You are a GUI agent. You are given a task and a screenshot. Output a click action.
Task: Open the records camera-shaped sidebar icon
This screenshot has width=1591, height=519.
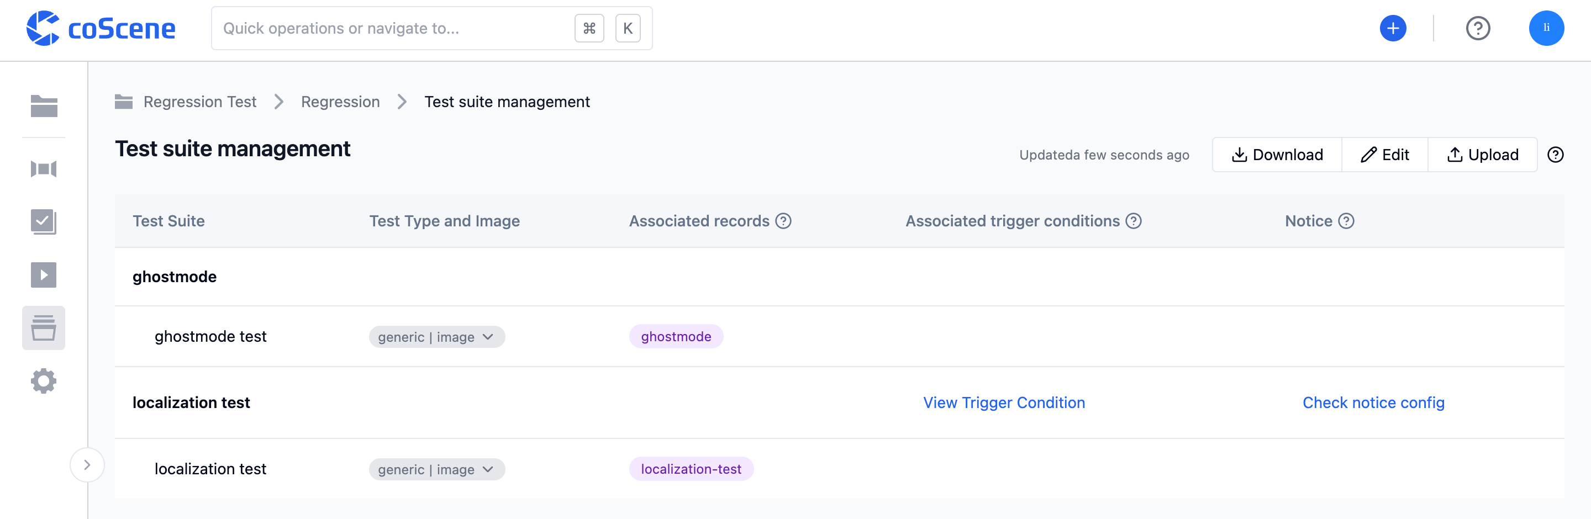pyautogui.click(x=44, y=168)
